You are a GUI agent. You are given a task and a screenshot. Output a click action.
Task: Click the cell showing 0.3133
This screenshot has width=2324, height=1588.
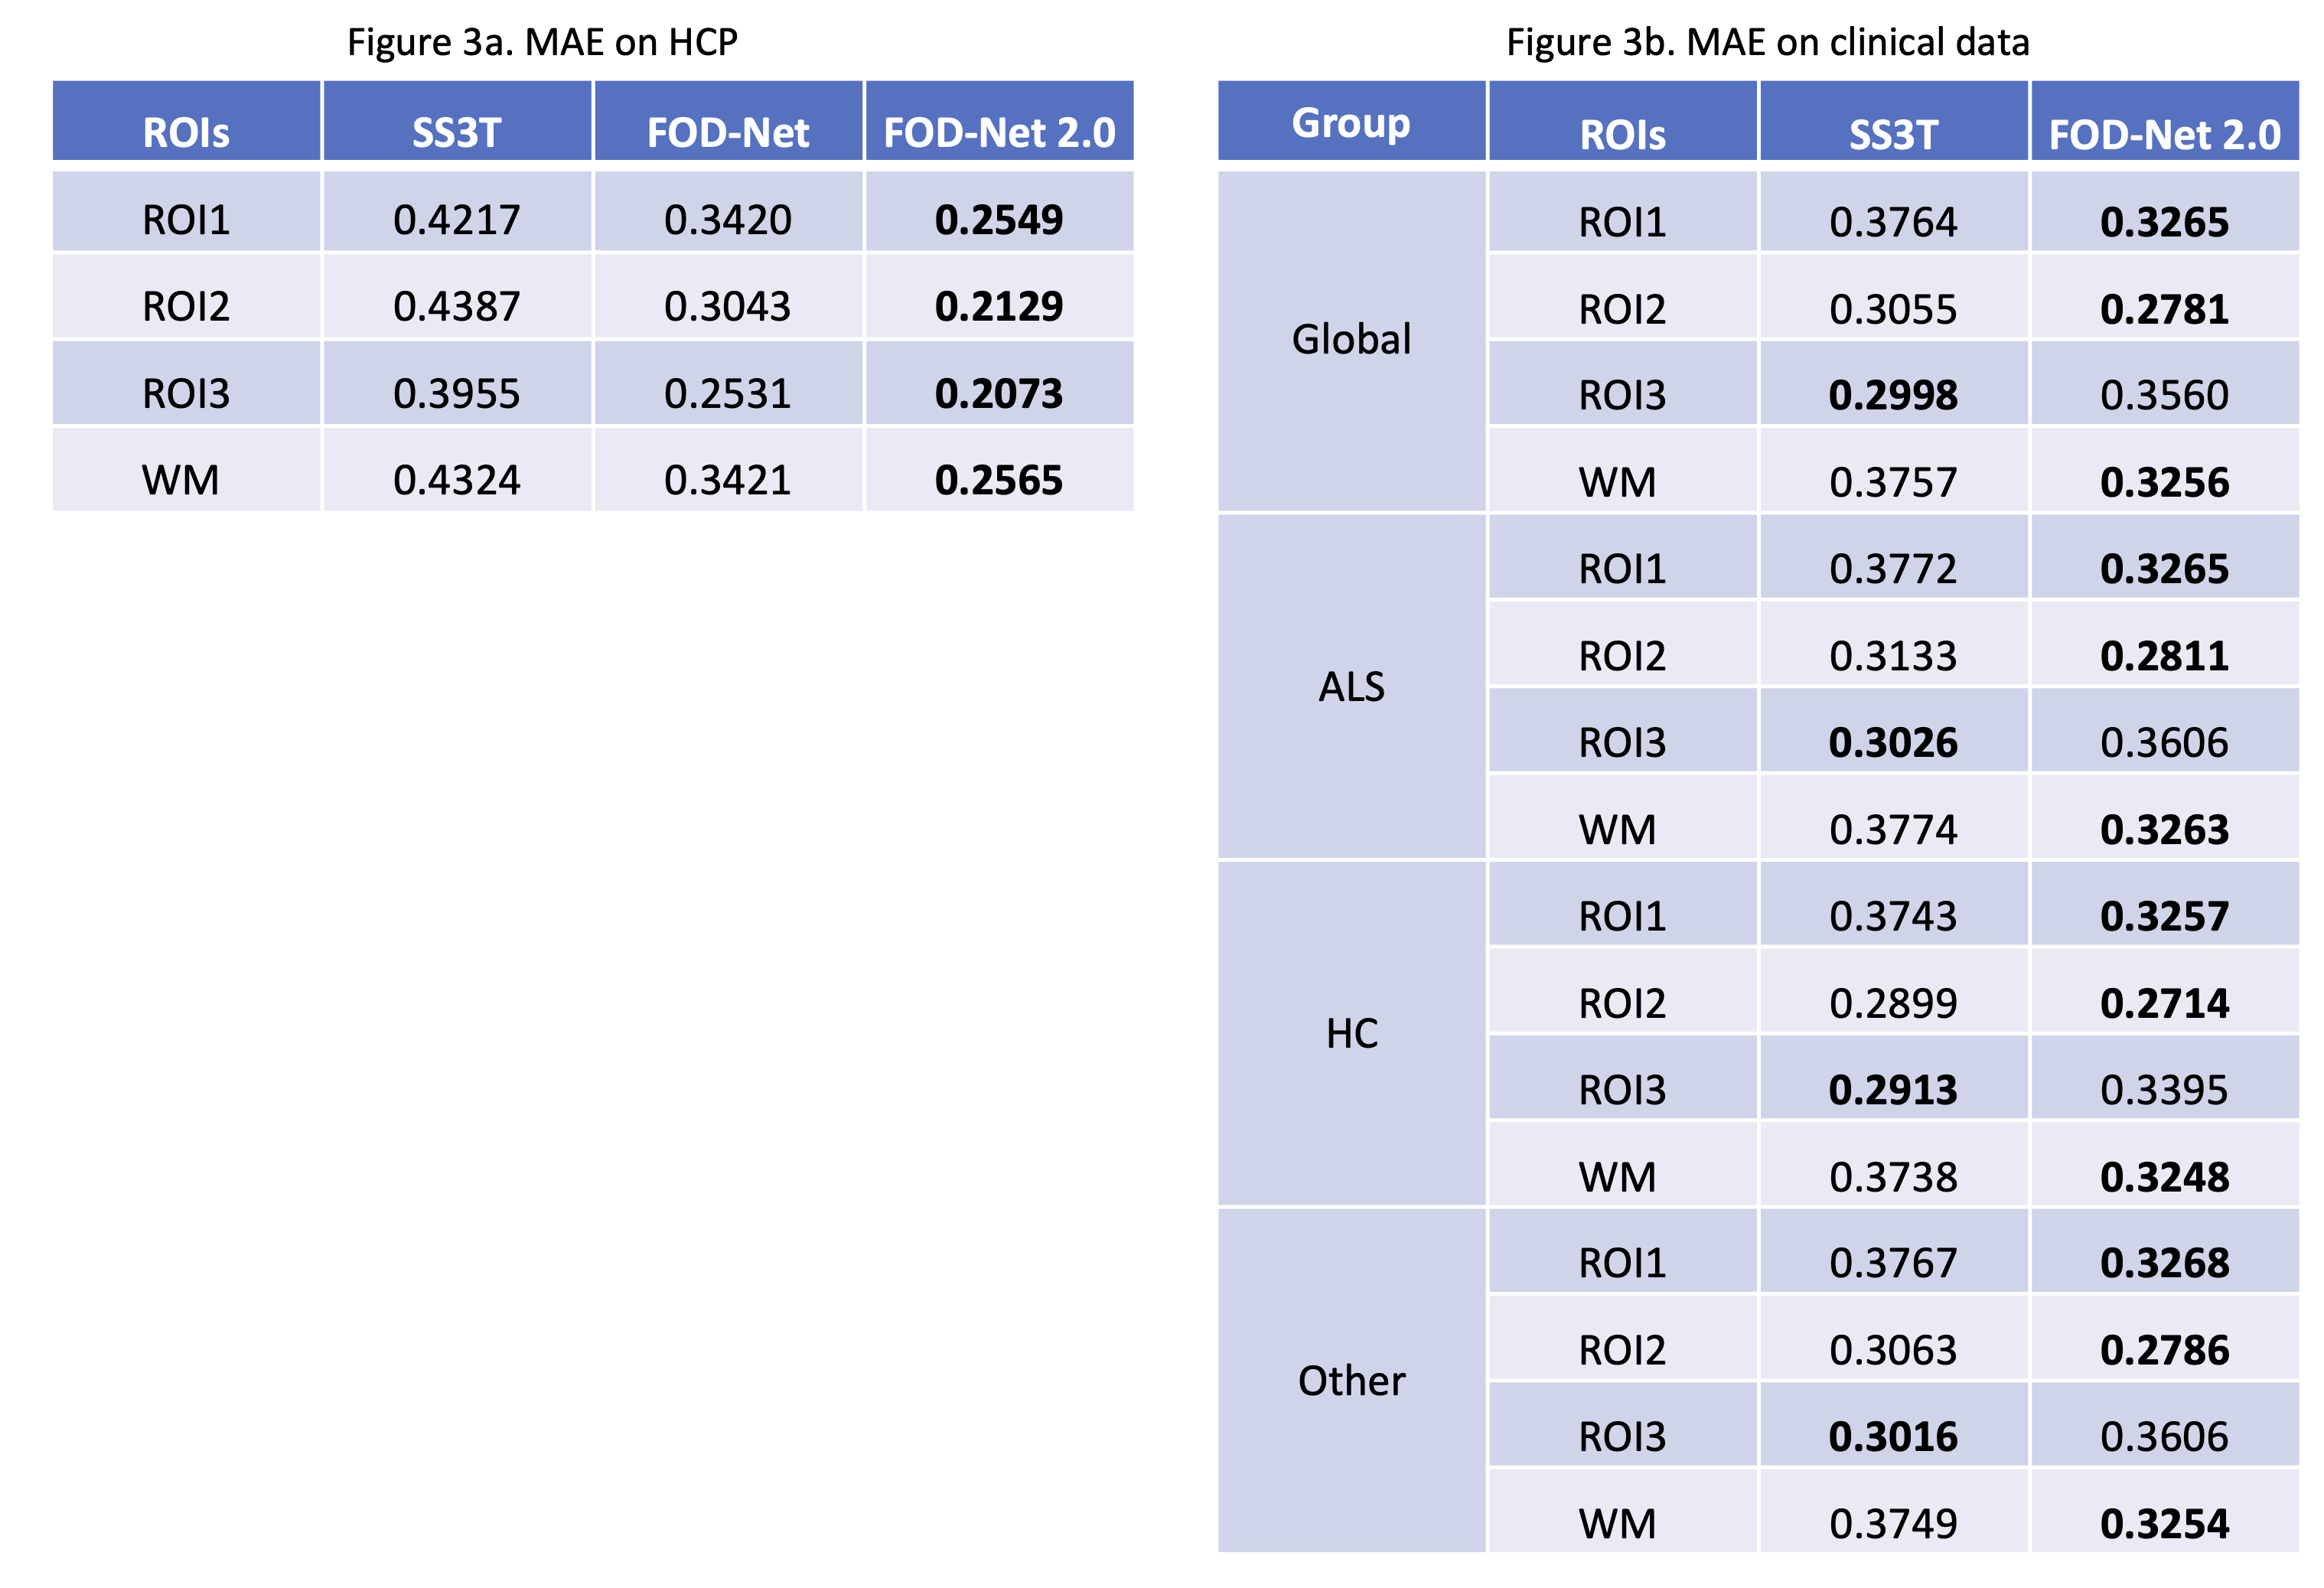[x=1893, y=656]
